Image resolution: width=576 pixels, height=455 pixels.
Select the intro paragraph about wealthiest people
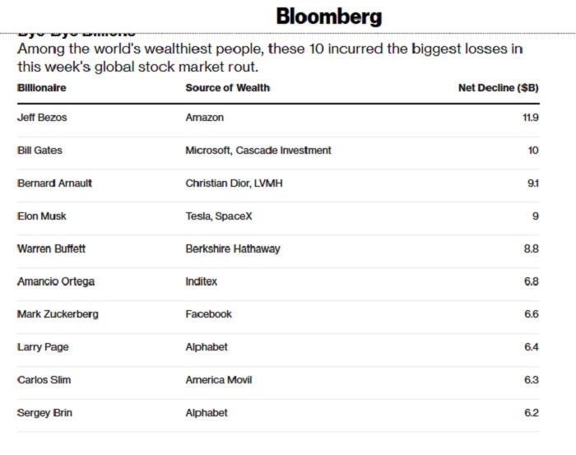(x=270, y=58)
